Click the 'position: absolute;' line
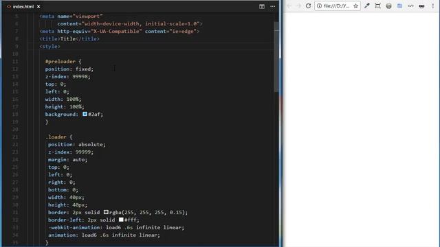 [x=77, y=145]
